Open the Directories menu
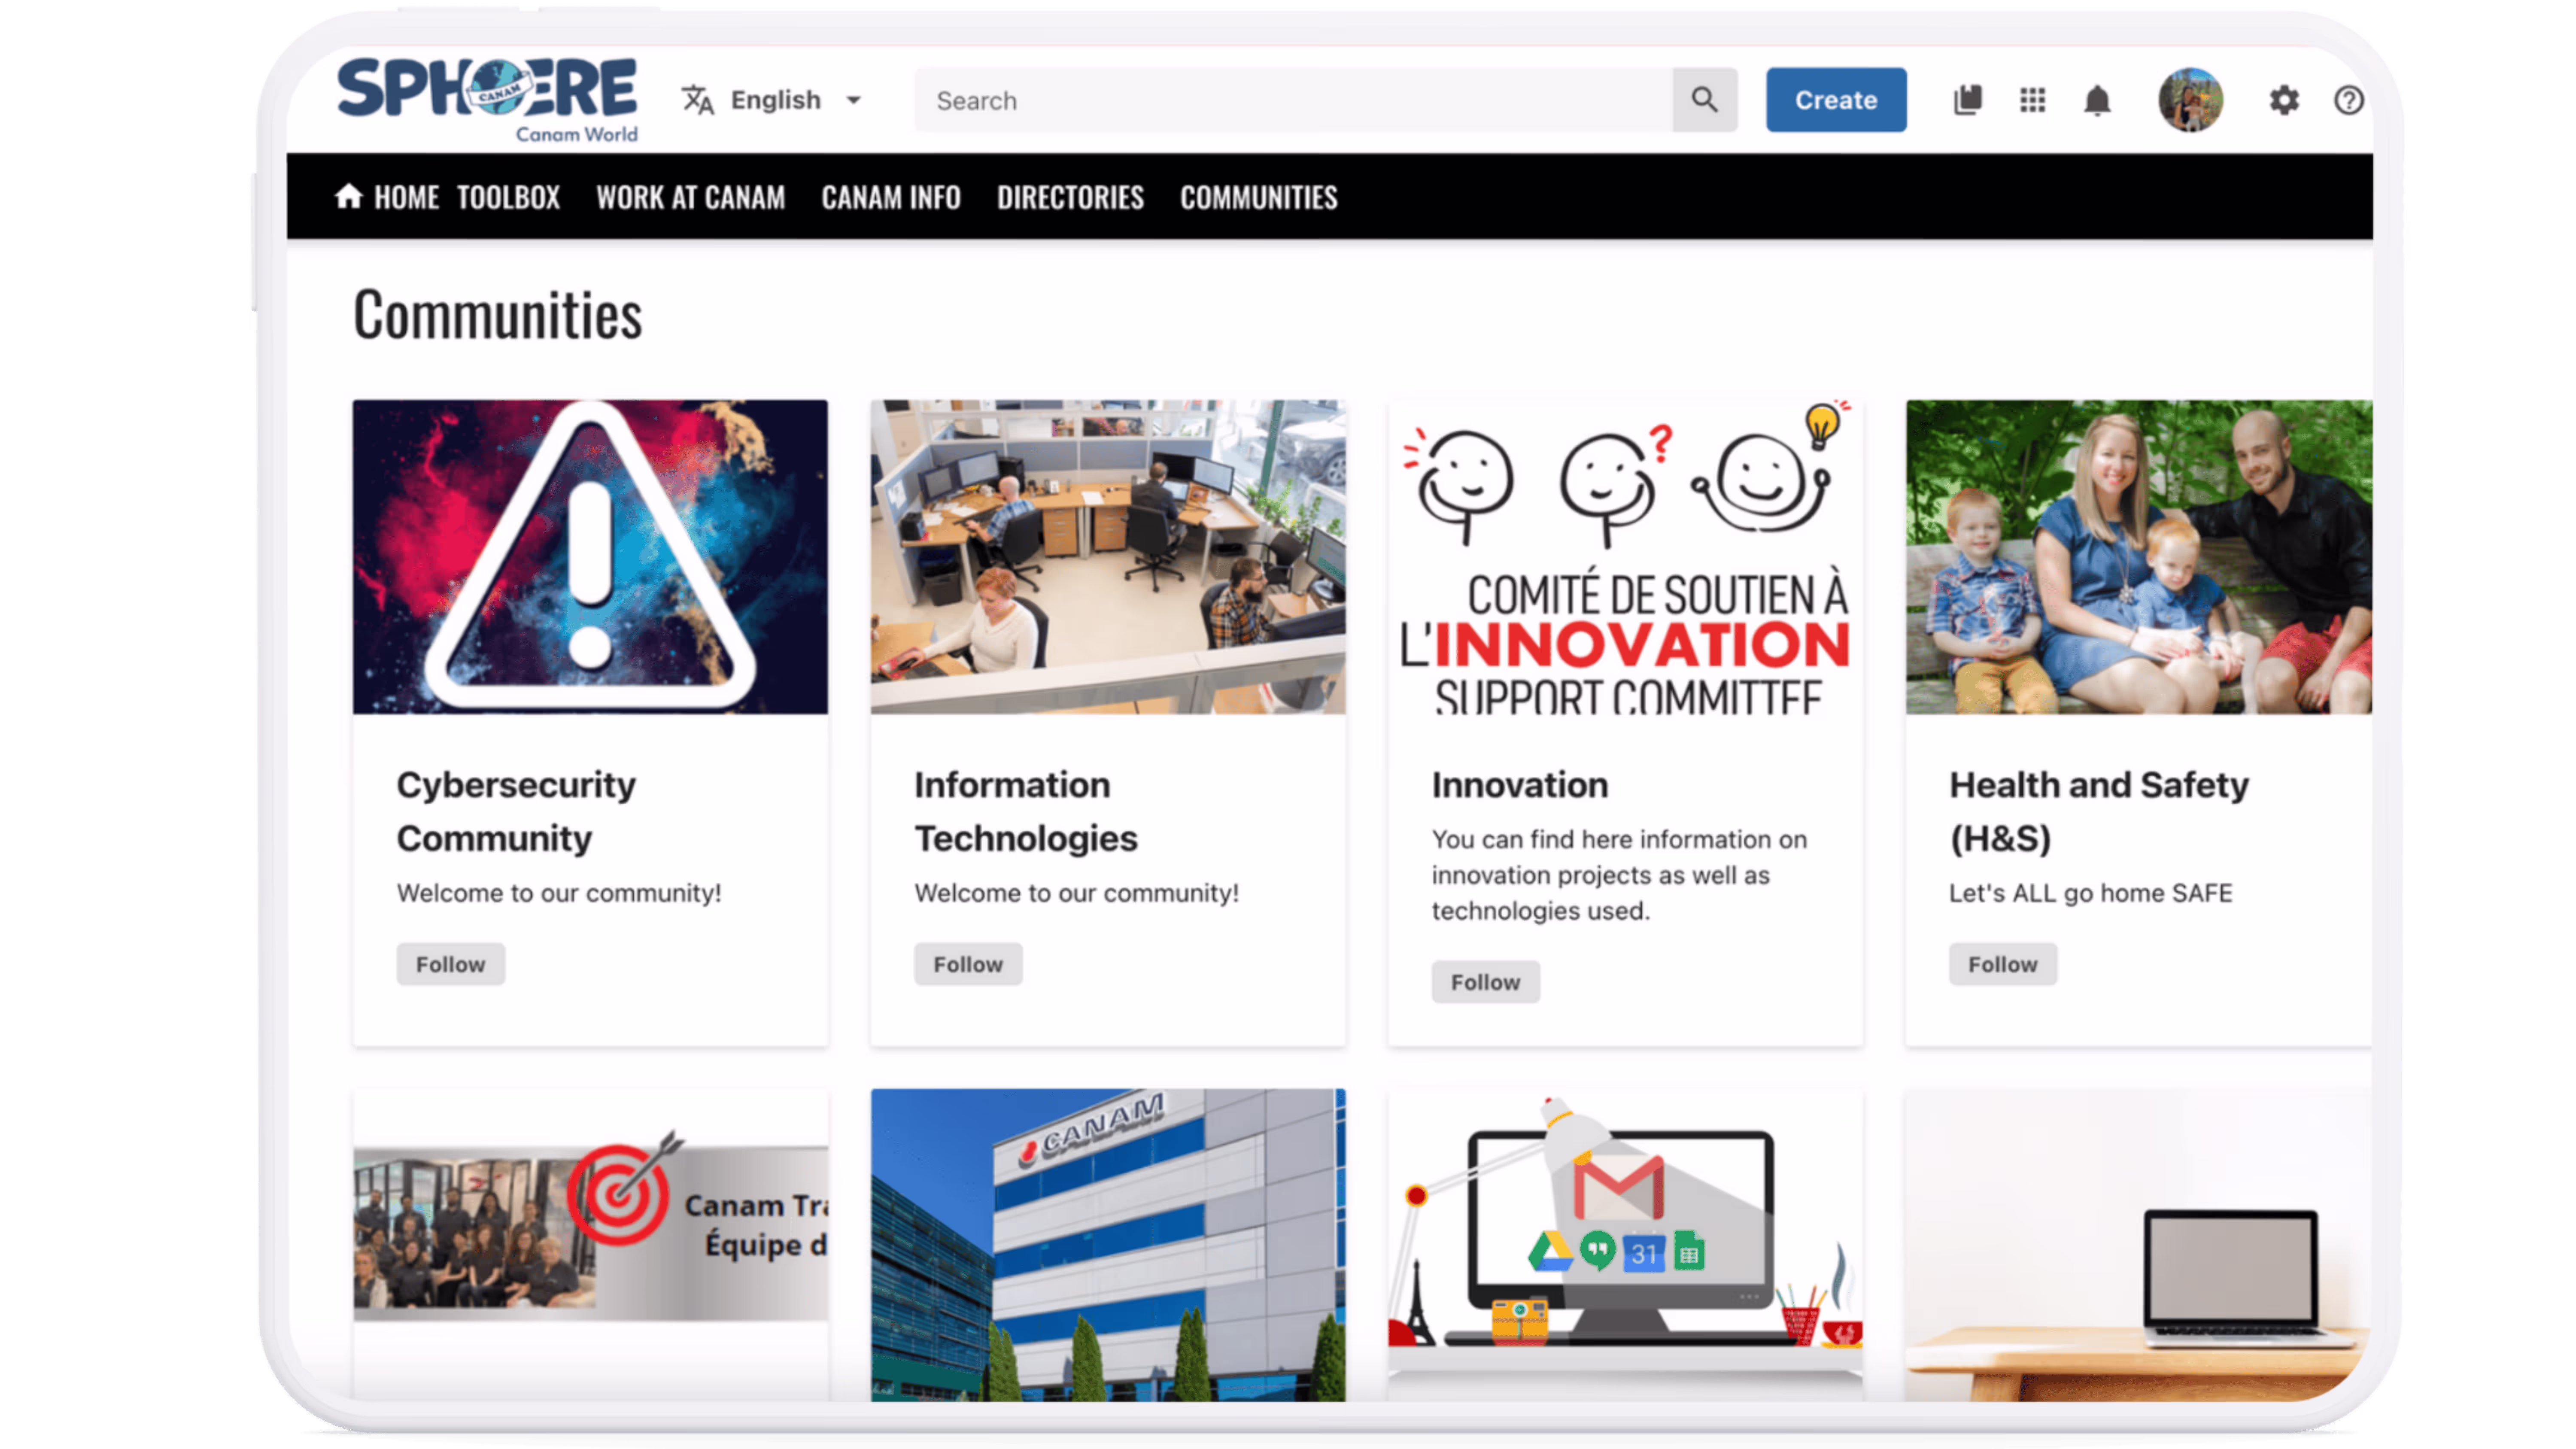 click(x=1070, y=197)
